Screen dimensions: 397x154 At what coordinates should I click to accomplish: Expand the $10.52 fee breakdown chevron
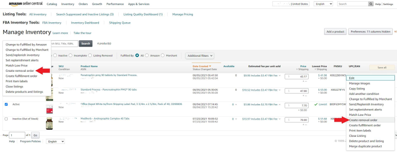[280, 90]
